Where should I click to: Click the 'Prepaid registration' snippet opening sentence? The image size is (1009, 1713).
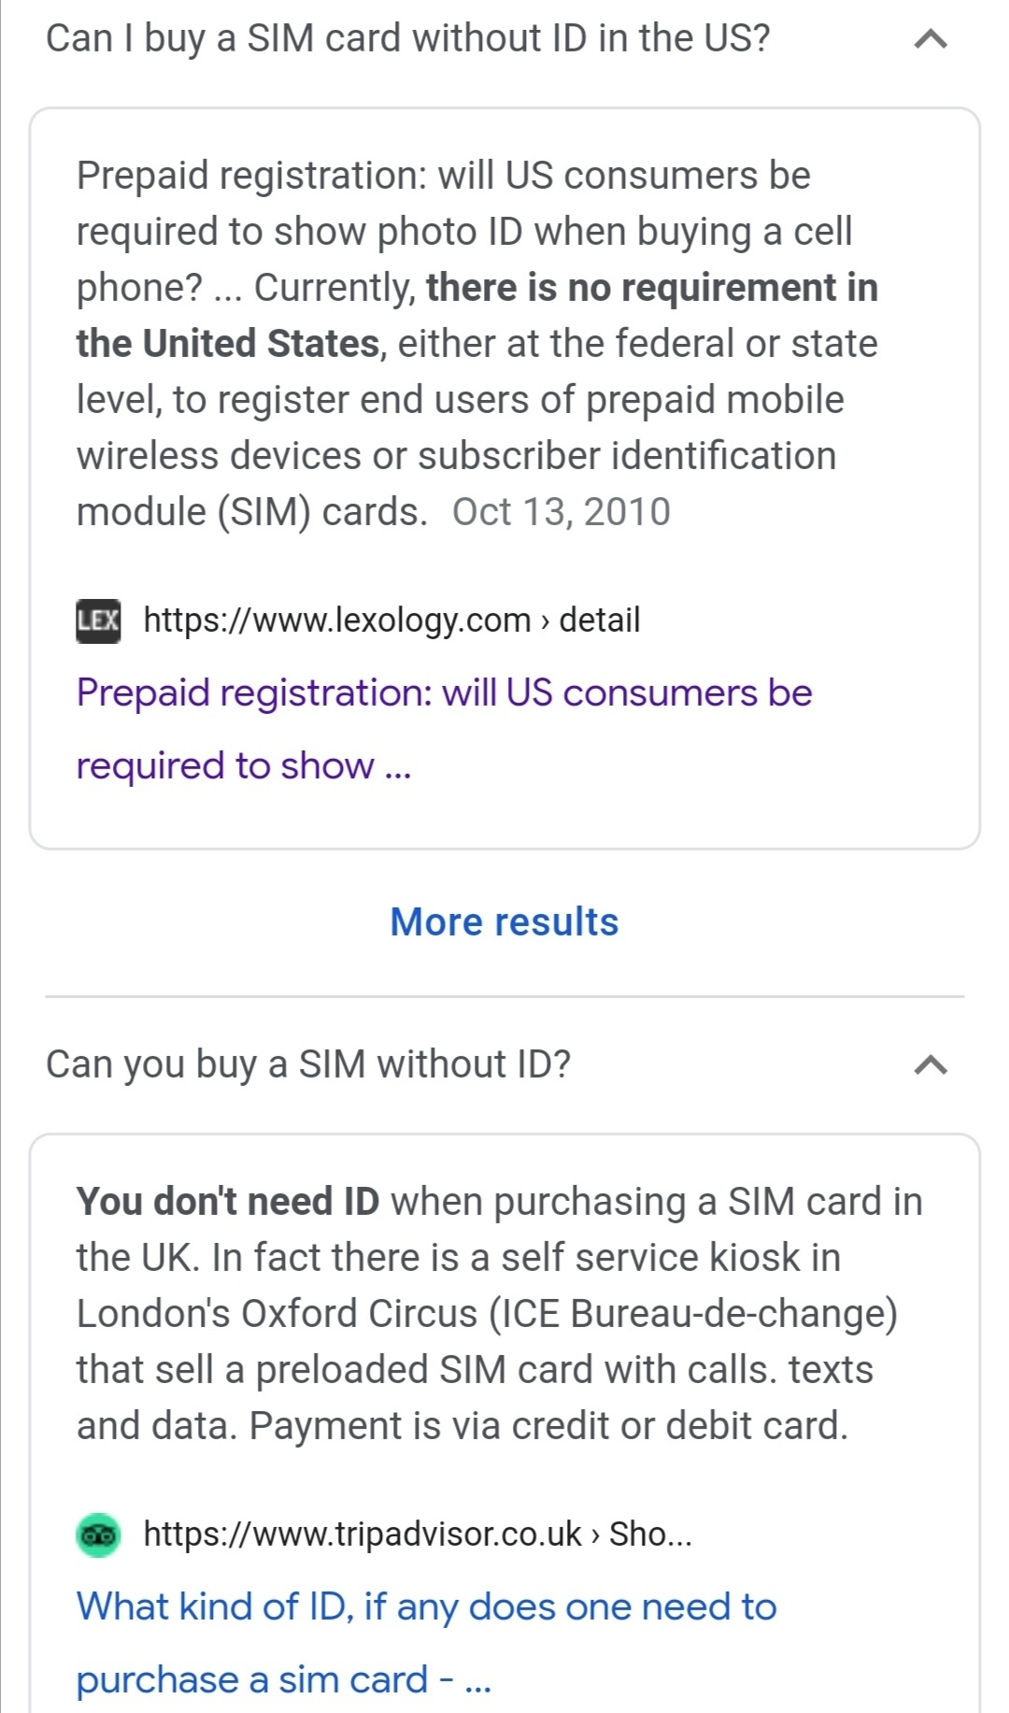coord(443,176)
